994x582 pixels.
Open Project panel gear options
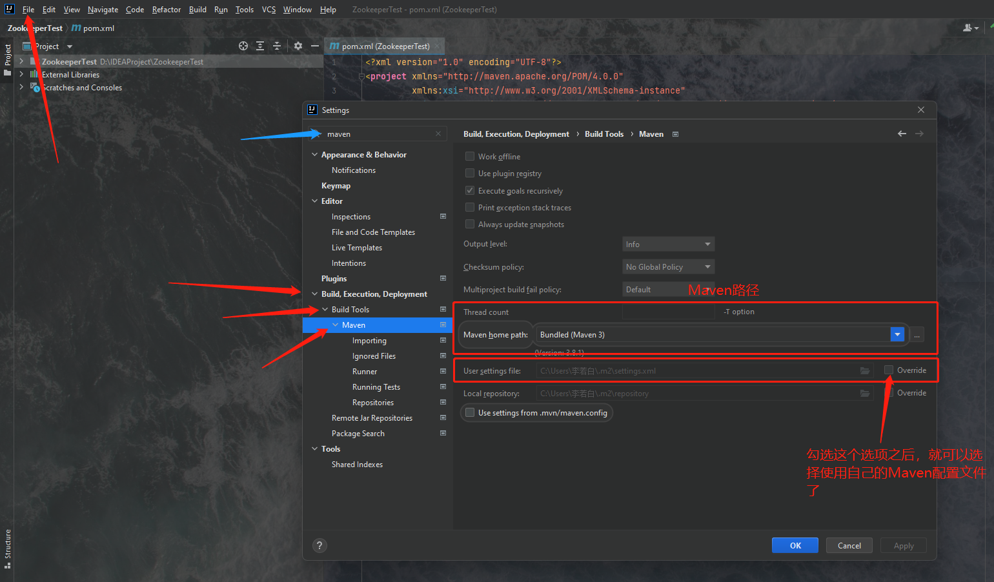(298, 46)
